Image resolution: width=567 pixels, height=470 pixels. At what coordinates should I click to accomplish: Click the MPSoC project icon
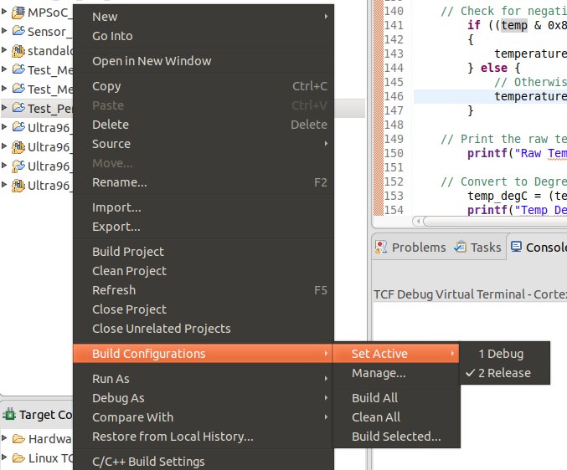[18, 13]
